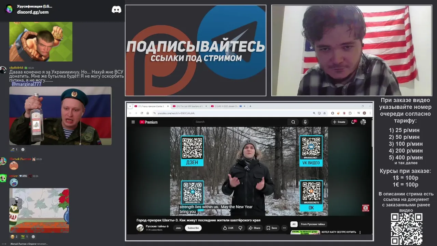The height and width of the screenshot is (246, 437).
Task: Click the Subscribe button
Action: [x=193, y=228]
